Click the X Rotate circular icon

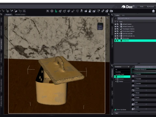point(133,90)
